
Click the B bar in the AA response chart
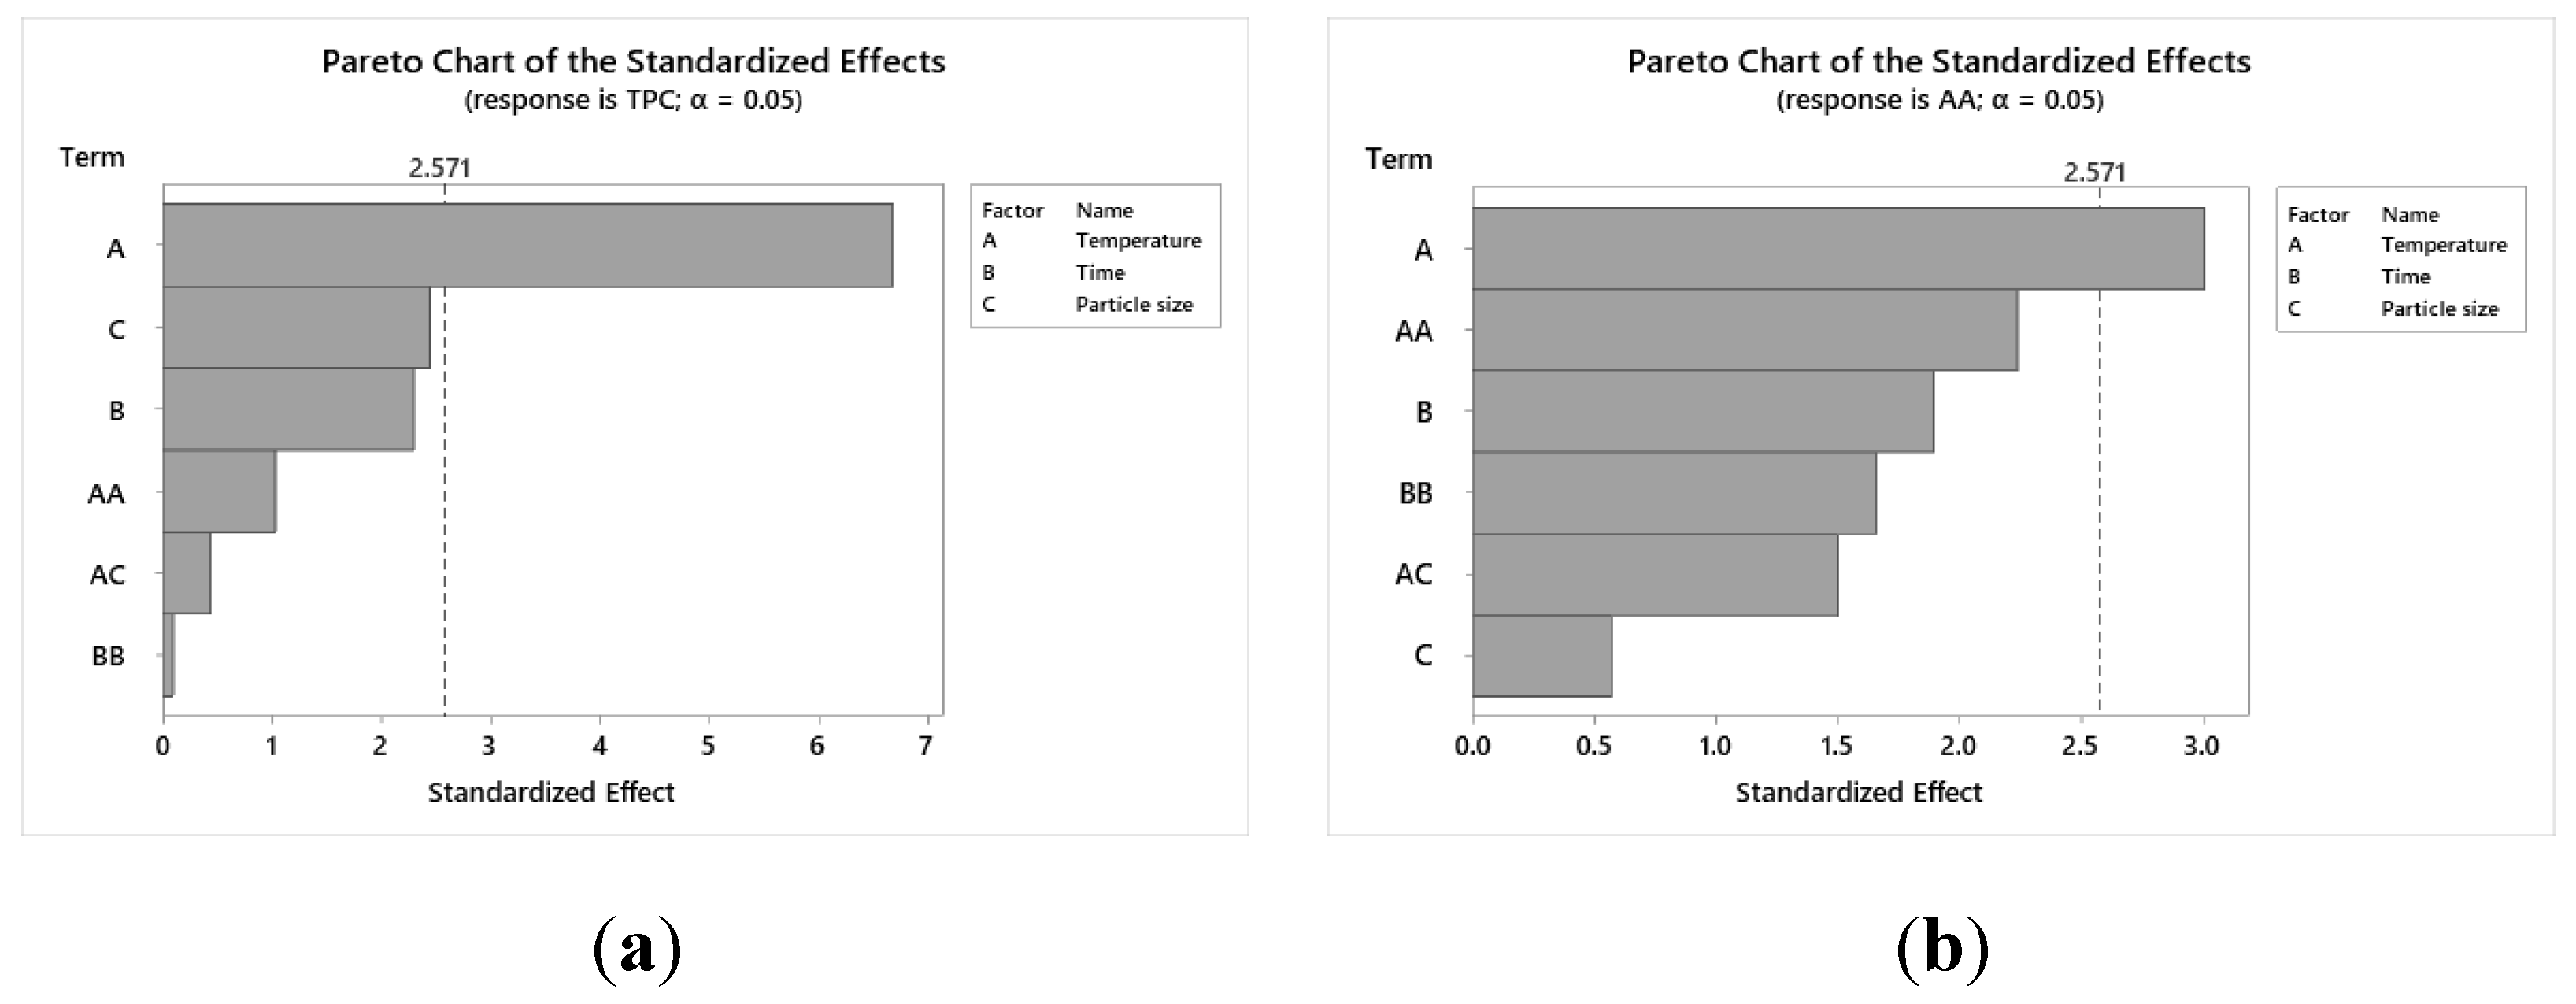[x=1703, y=412]
